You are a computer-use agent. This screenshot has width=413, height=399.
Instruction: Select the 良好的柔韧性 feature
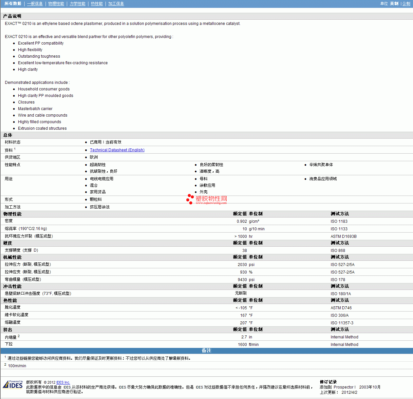212,165
